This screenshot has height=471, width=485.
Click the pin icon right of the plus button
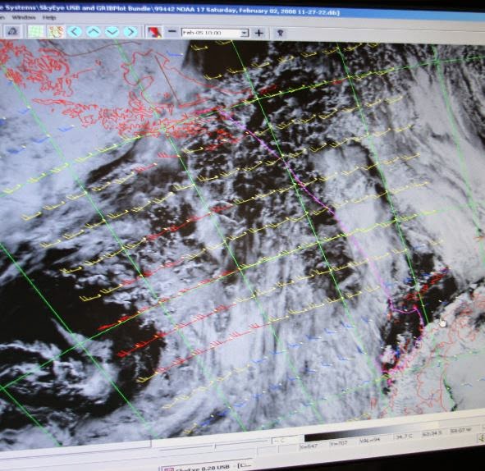click(x=280, y=33)
